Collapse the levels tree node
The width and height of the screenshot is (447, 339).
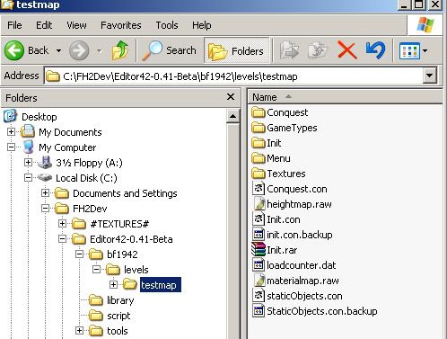[x=96, y=269]
